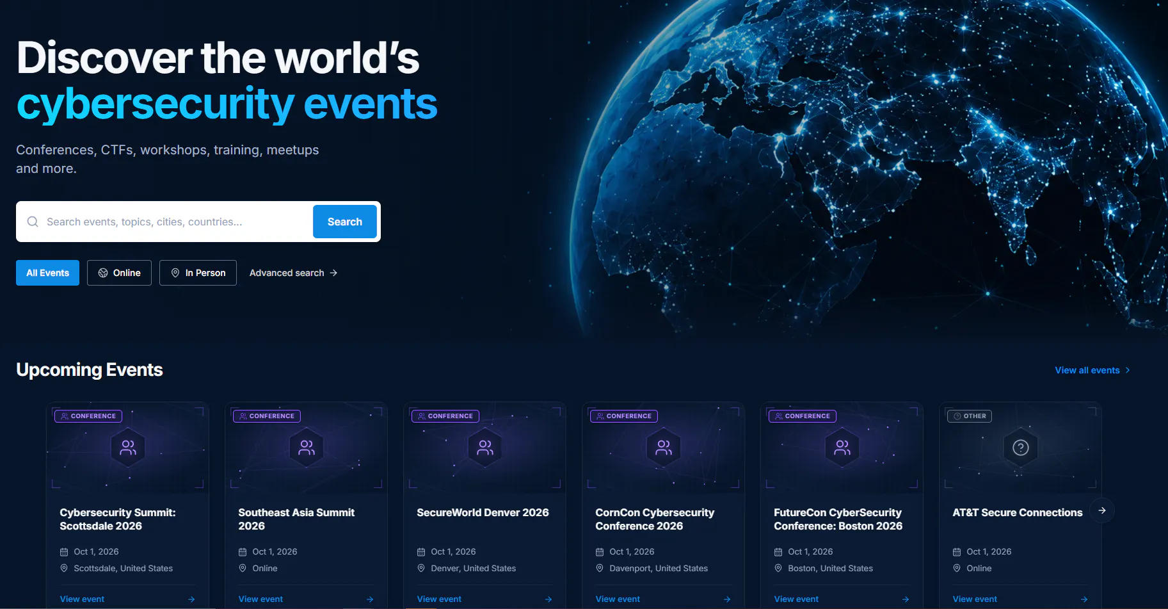1168x609 pixels.
Task: Select the All Events filter
Action: 47,273
